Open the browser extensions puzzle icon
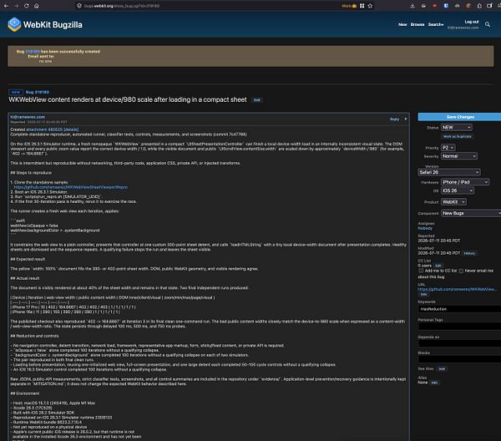Screen dimensions: 501x441 [x=479, y=6]
